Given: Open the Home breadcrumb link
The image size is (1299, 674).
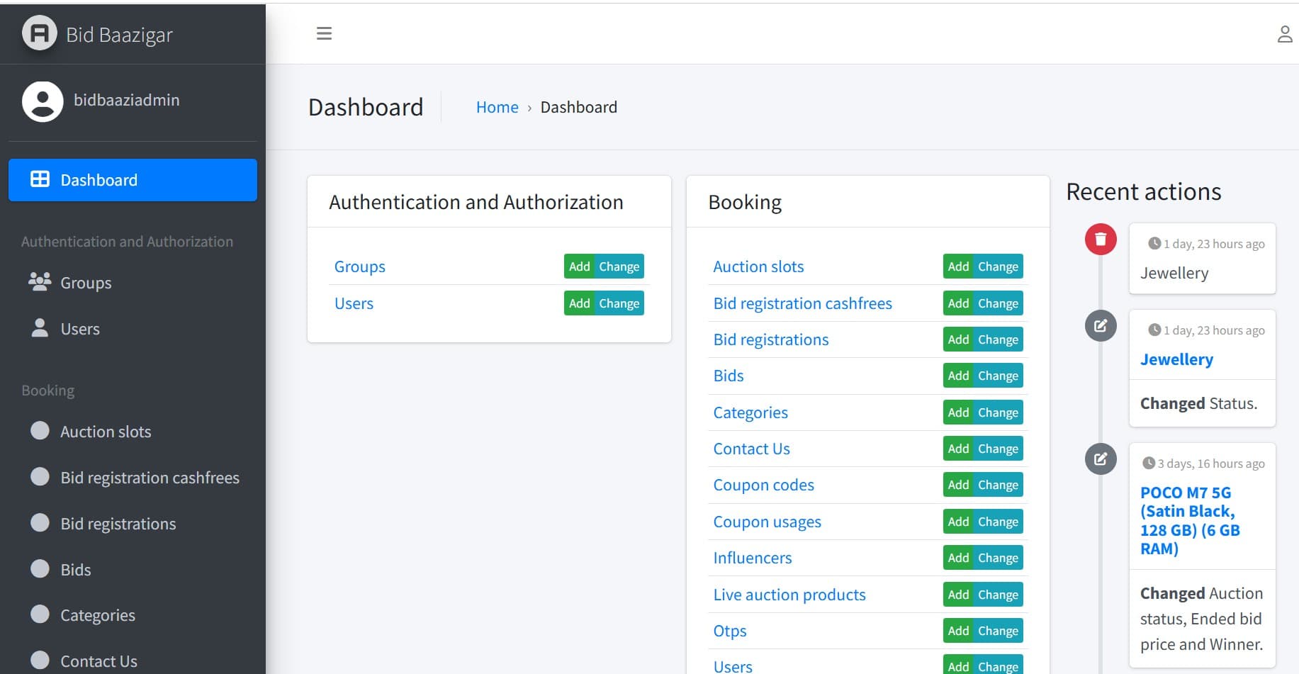Looking at the screenshot, I should (497, 107).
